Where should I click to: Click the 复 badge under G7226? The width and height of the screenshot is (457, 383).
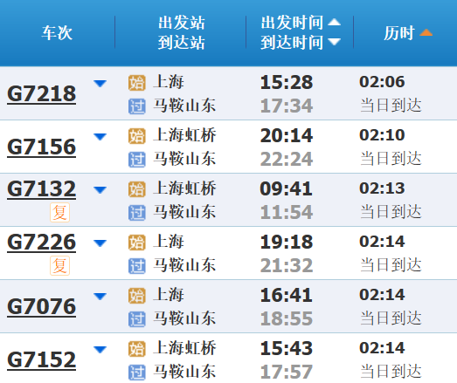point(59,266)
